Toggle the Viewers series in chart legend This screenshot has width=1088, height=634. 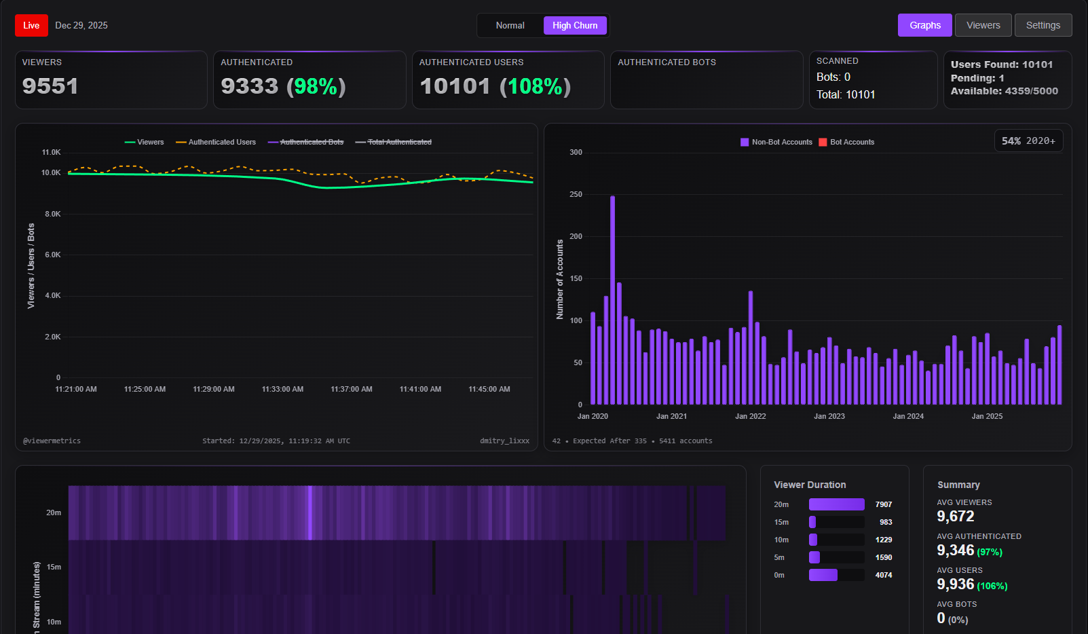pos(145,142)
